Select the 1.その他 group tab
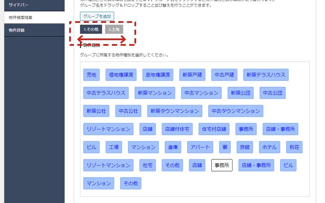This screenshot has width=325, height=203. (x=91, y=29)
